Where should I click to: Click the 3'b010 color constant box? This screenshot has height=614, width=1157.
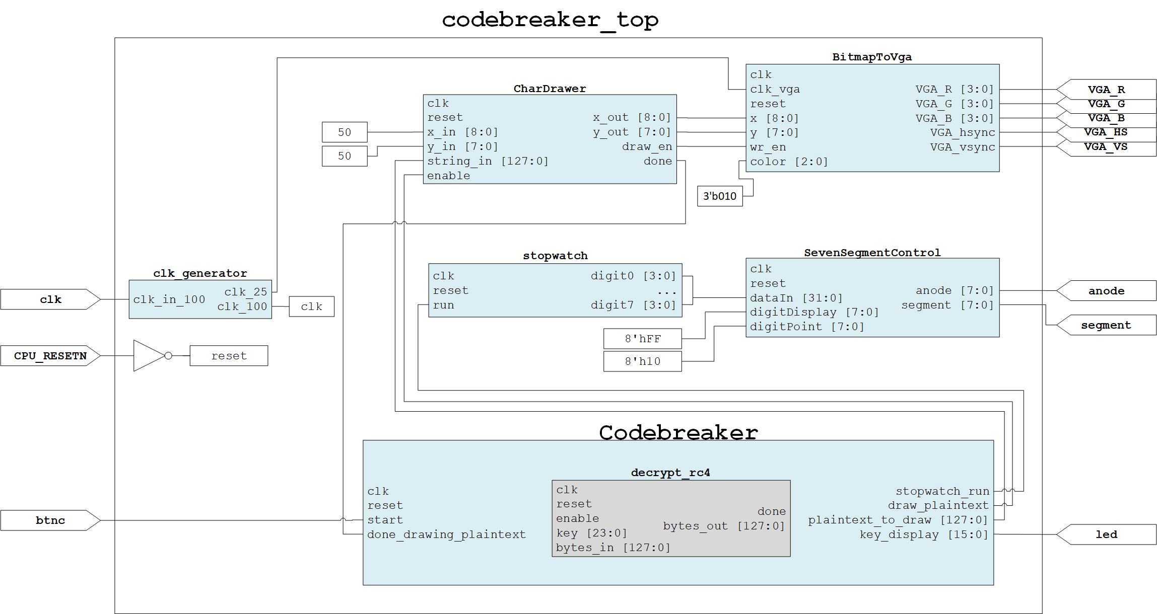pyautogui.click(x=720, y=196)
